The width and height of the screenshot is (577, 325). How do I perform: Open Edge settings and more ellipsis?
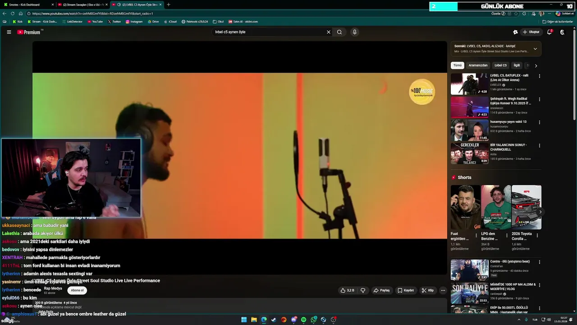550,14
